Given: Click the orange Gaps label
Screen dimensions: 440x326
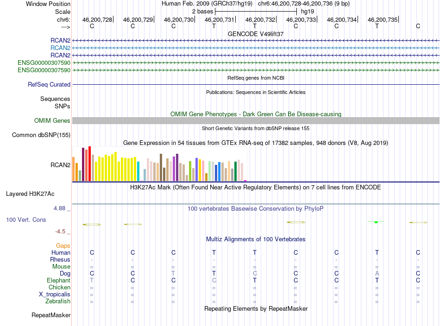Looking at the screenshot, I should point(63,245).
